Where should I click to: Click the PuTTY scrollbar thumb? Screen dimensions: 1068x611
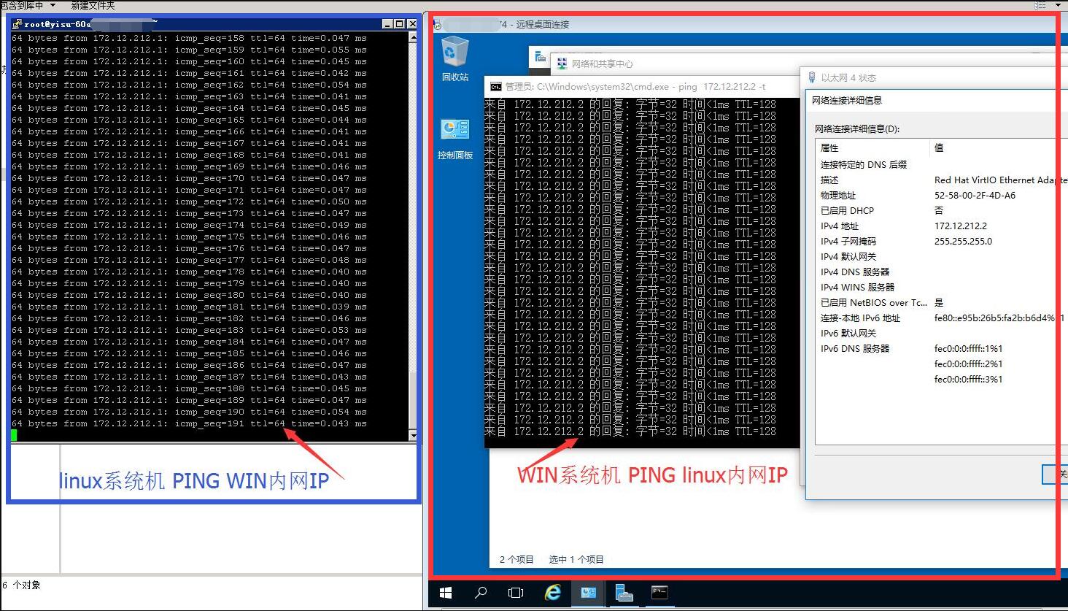pos(414,401)
